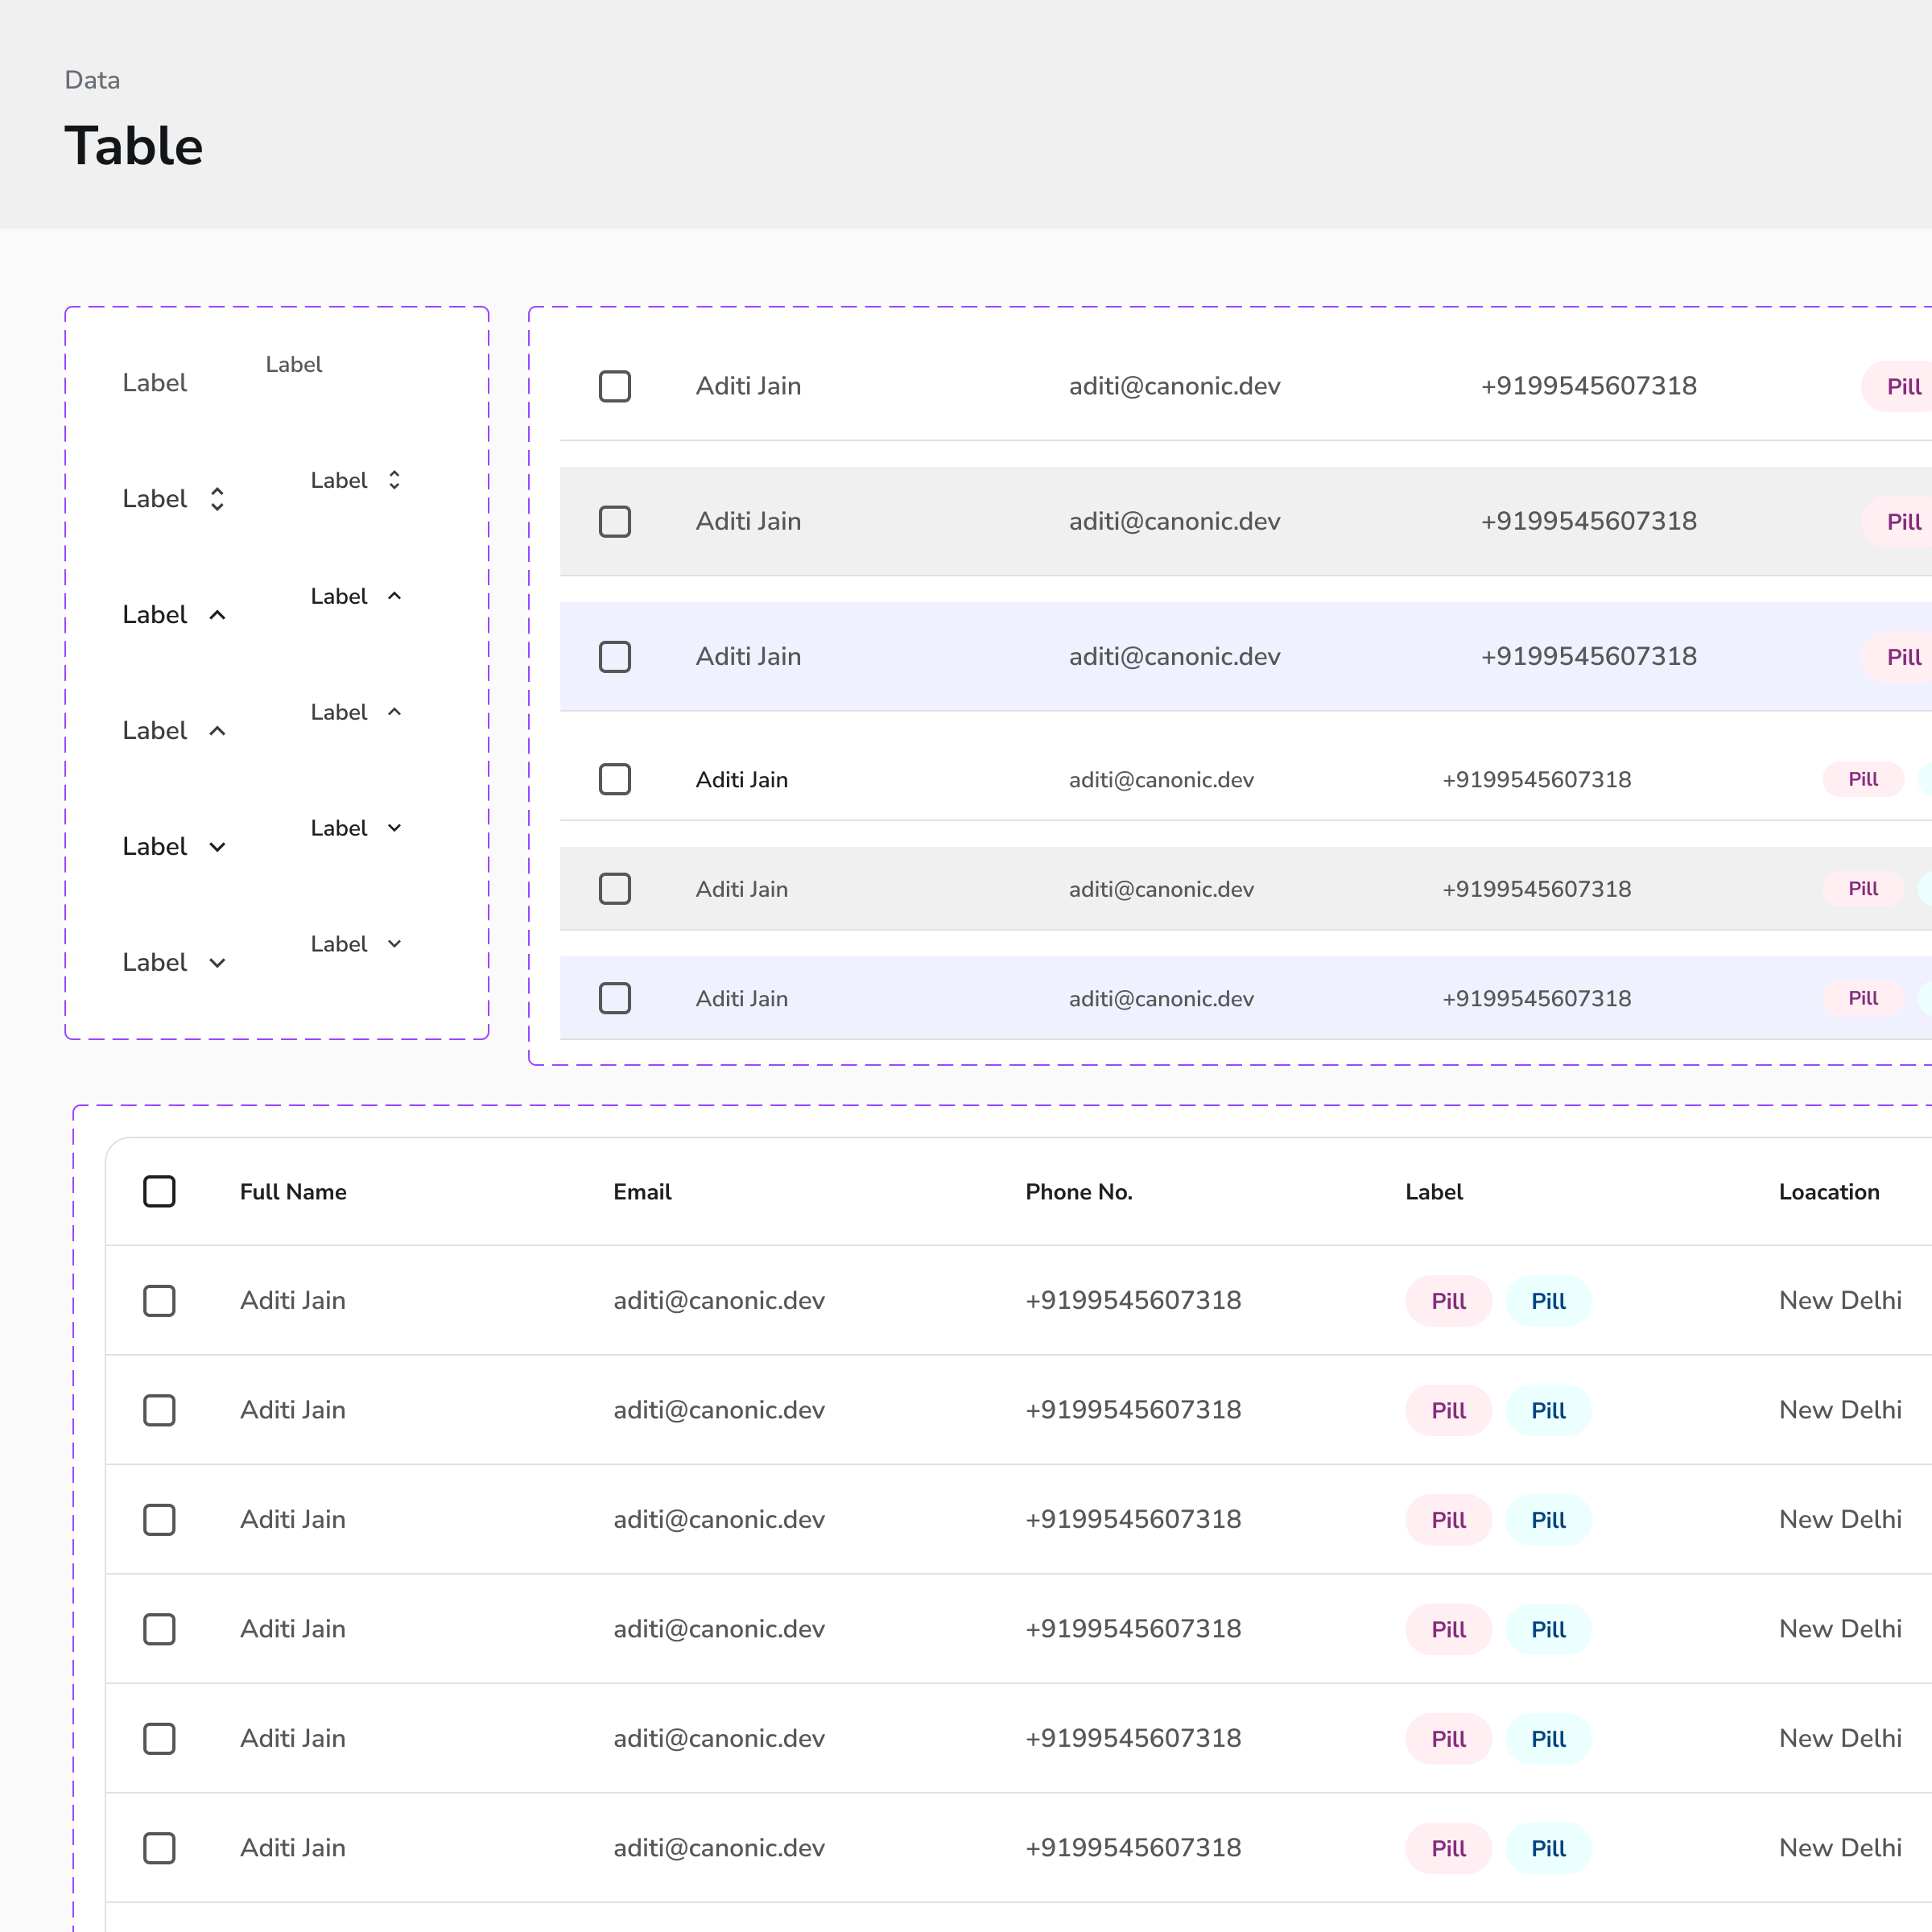This screenshot has width=1932, height=1932.
Task: Sort by the Full Name column header
Action: point(293,1192)
